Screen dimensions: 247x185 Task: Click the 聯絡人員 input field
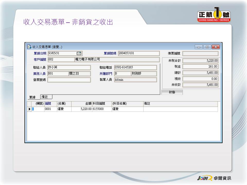[69, 68]
